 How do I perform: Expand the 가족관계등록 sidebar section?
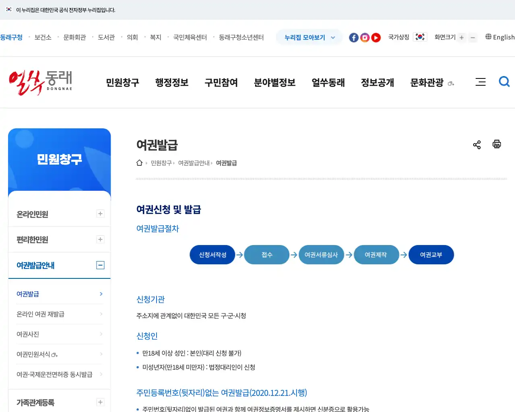[101, 402]
